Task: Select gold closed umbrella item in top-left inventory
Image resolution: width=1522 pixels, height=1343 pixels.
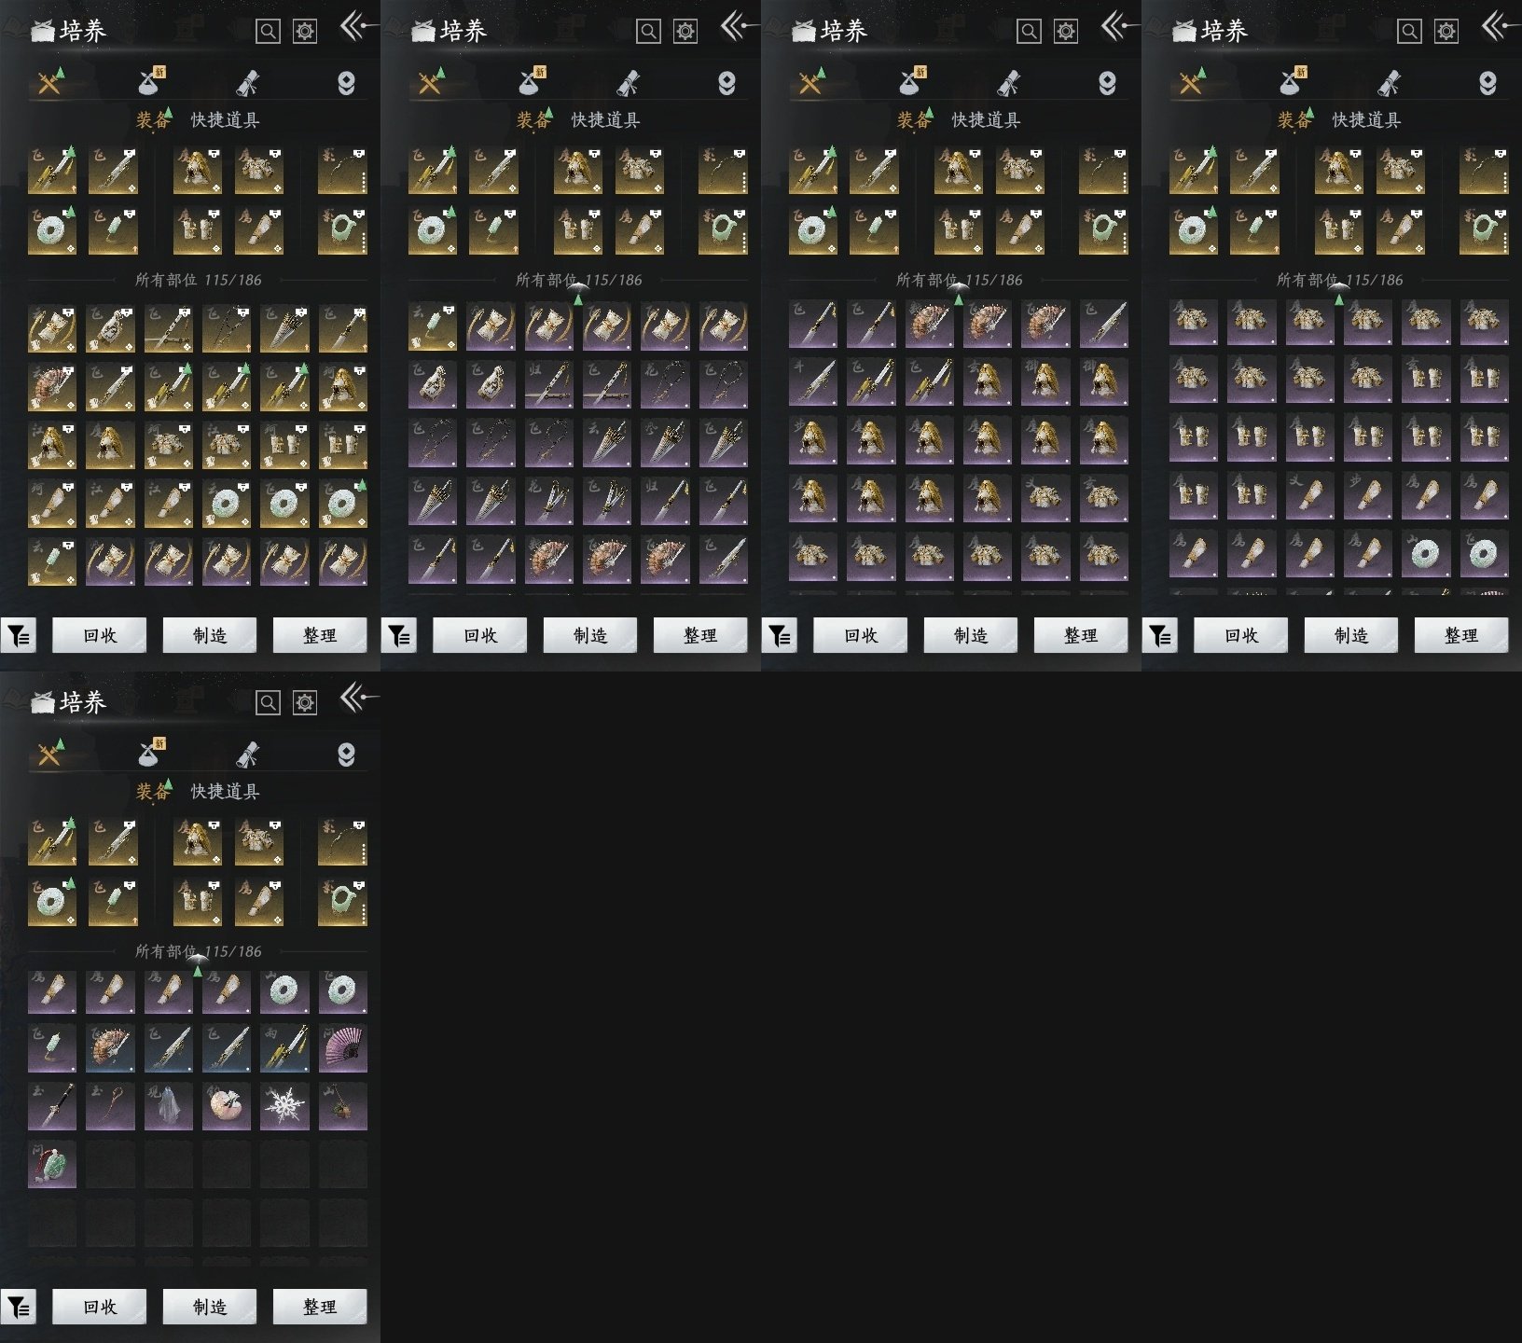Action: 284,327
